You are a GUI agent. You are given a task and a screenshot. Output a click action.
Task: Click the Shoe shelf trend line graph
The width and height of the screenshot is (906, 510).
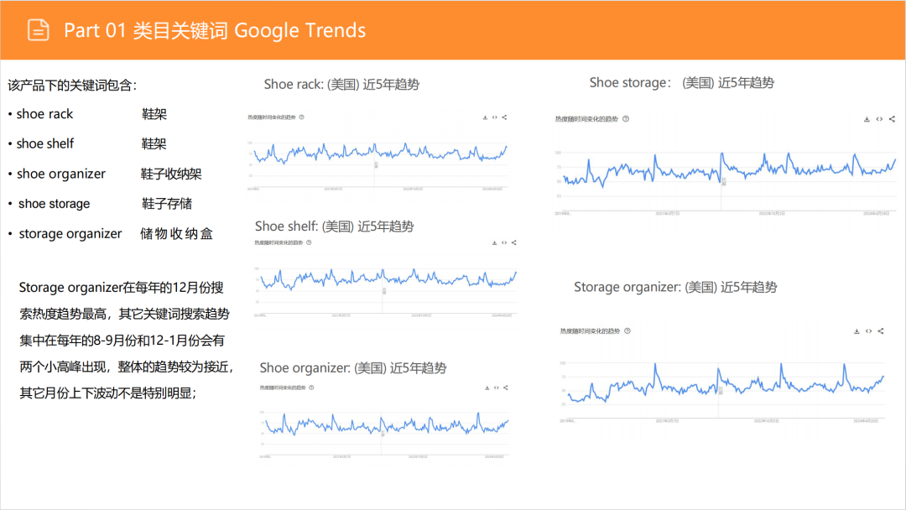point(386,280)
